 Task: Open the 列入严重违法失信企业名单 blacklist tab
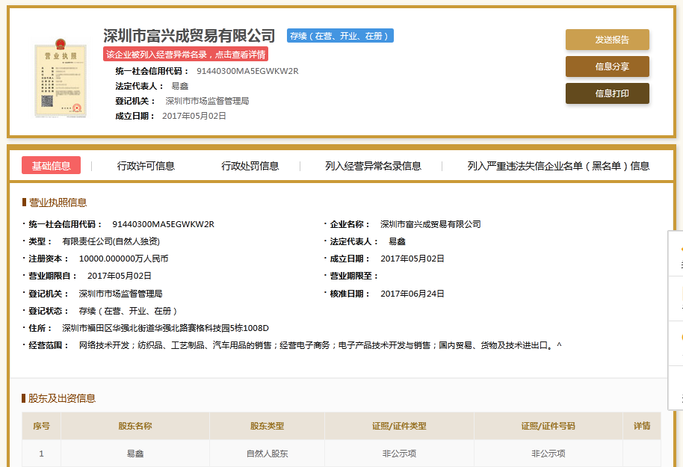point(558,166)
